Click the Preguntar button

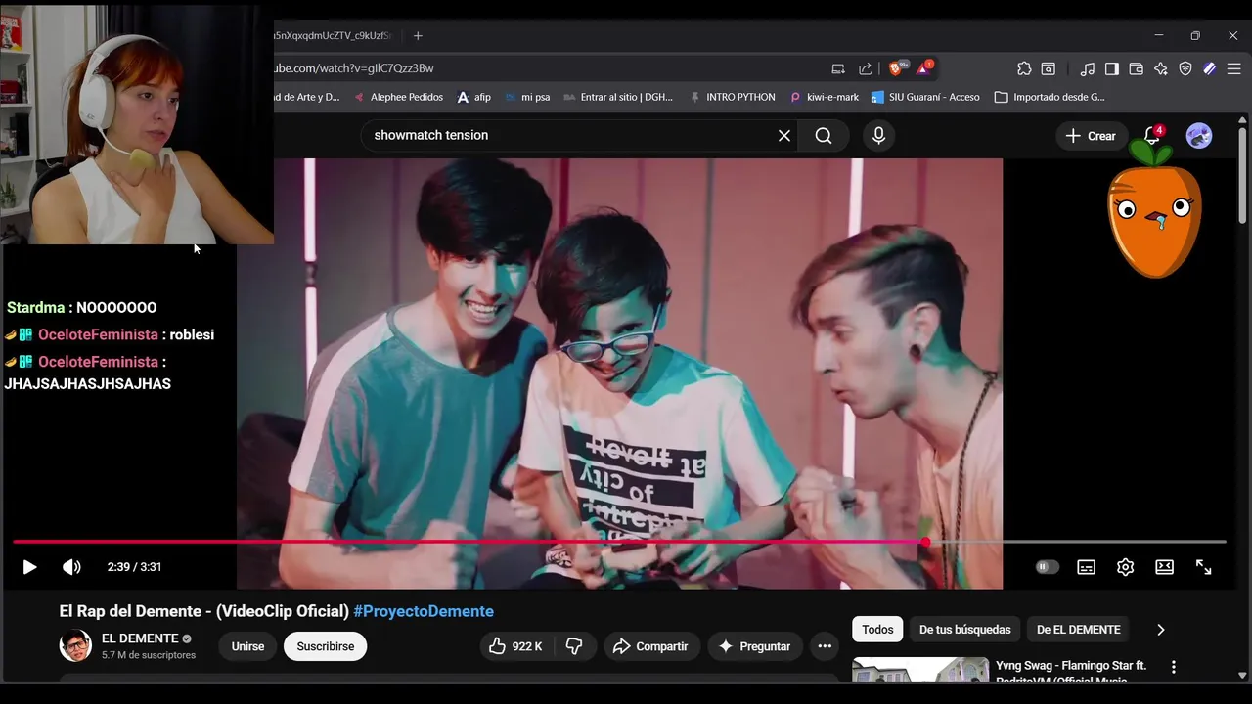[x=754, y=646]
